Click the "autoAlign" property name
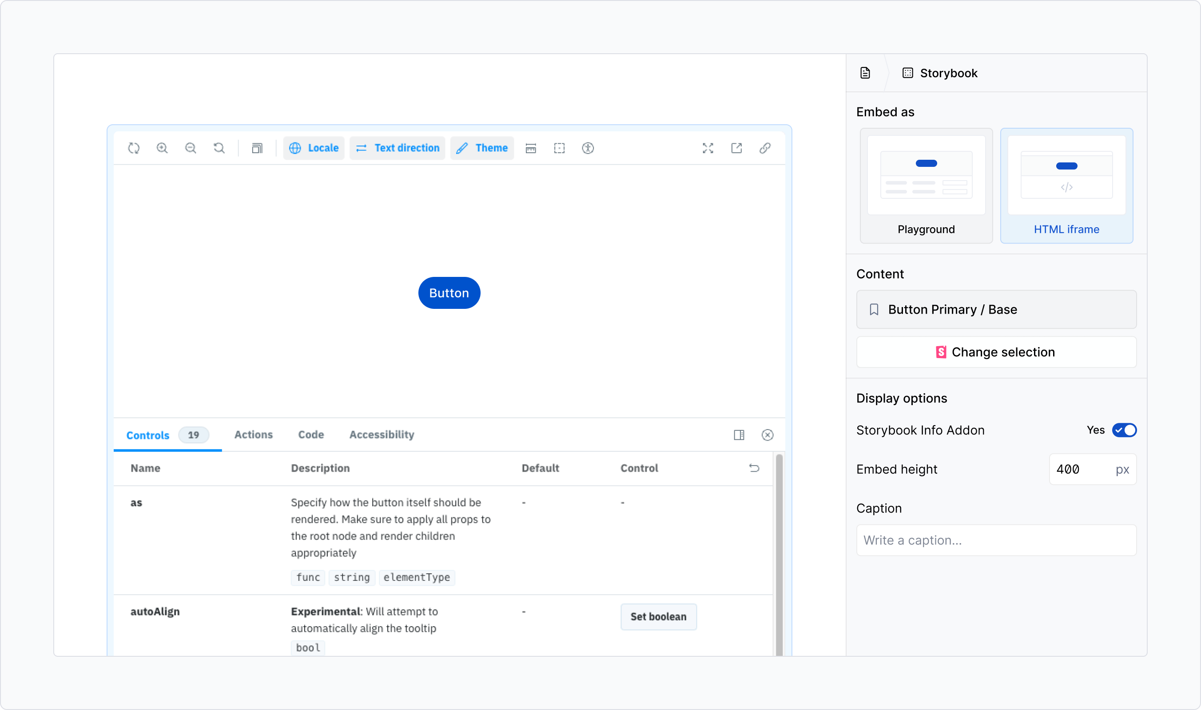 pyautogui.click(x=155, y=611)
